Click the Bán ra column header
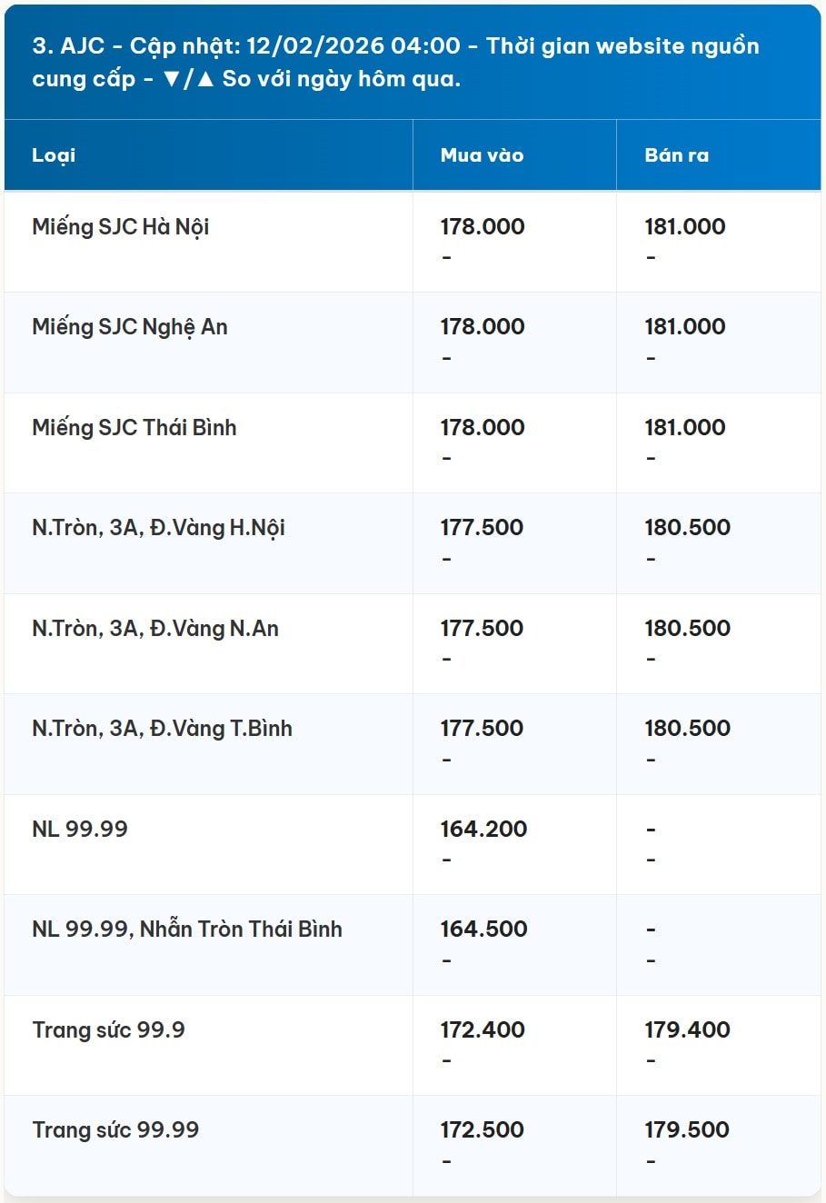This screenshot has height=1203, width=826. click(676, 155)
